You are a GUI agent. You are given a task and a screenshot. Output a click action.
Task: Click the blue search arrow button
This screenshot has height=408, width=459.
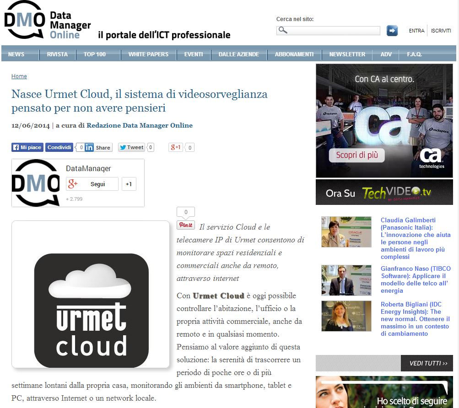pyautogui.click(x=392, y=31)
